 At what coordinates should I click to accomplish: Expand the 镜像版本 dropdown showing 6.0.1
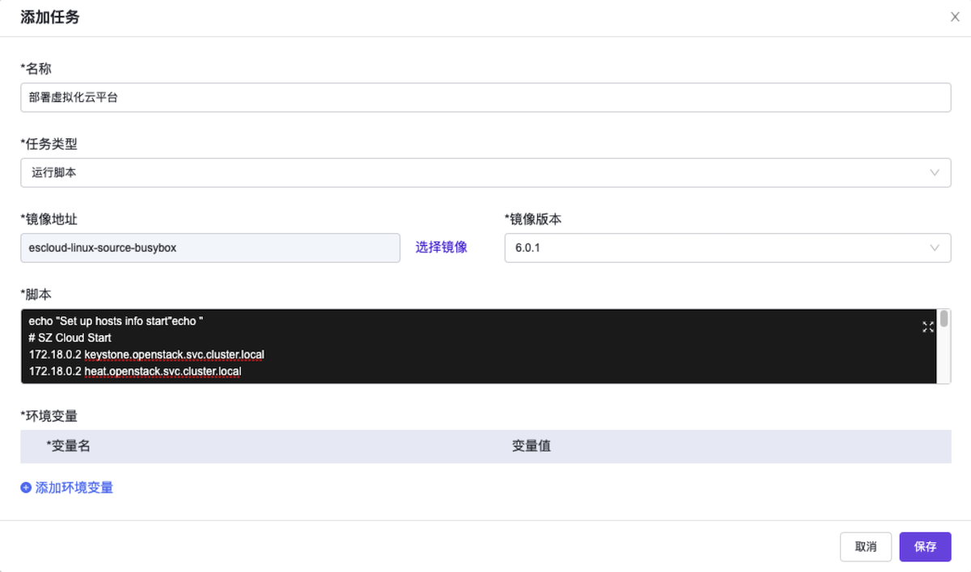pyautogui.click(x=727, y=248)
